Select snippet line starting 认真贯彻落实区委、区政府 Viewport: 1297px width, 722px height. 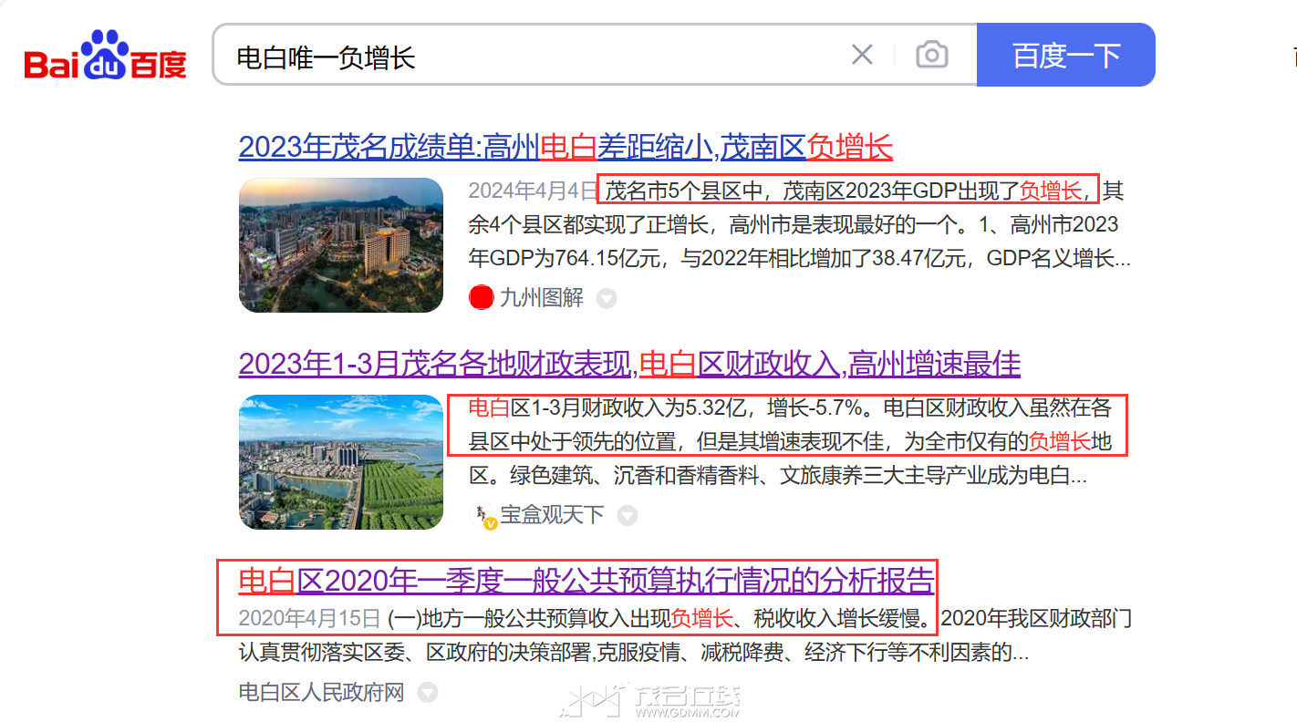(634, 653)
